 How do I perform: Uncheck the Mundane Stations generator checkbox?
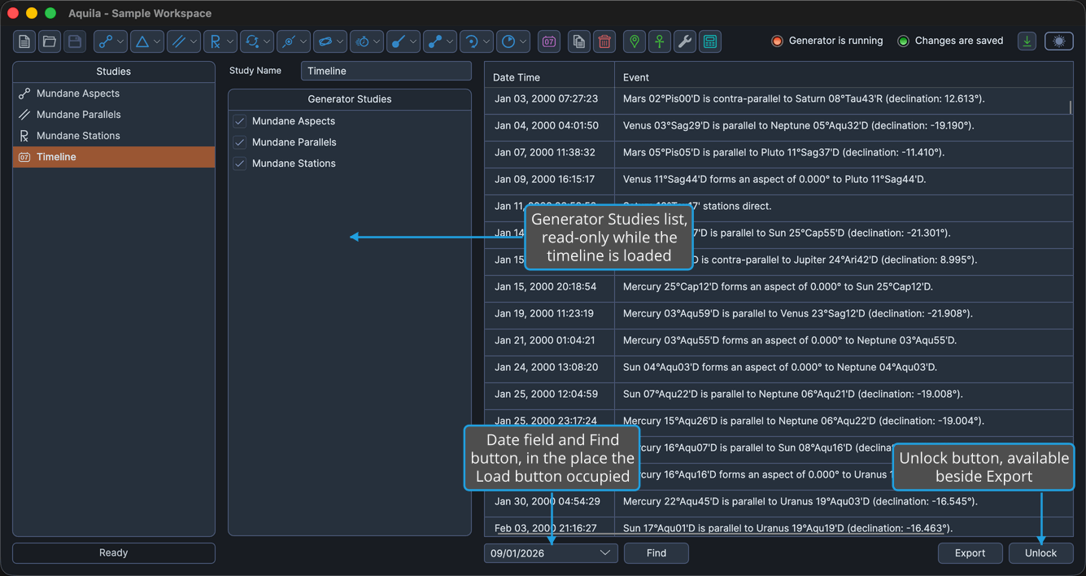pyautogui.click(x=240, y=164)
